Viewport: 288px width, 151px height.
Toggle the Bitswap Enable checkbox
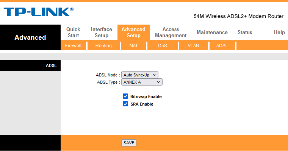pos(125,96)
